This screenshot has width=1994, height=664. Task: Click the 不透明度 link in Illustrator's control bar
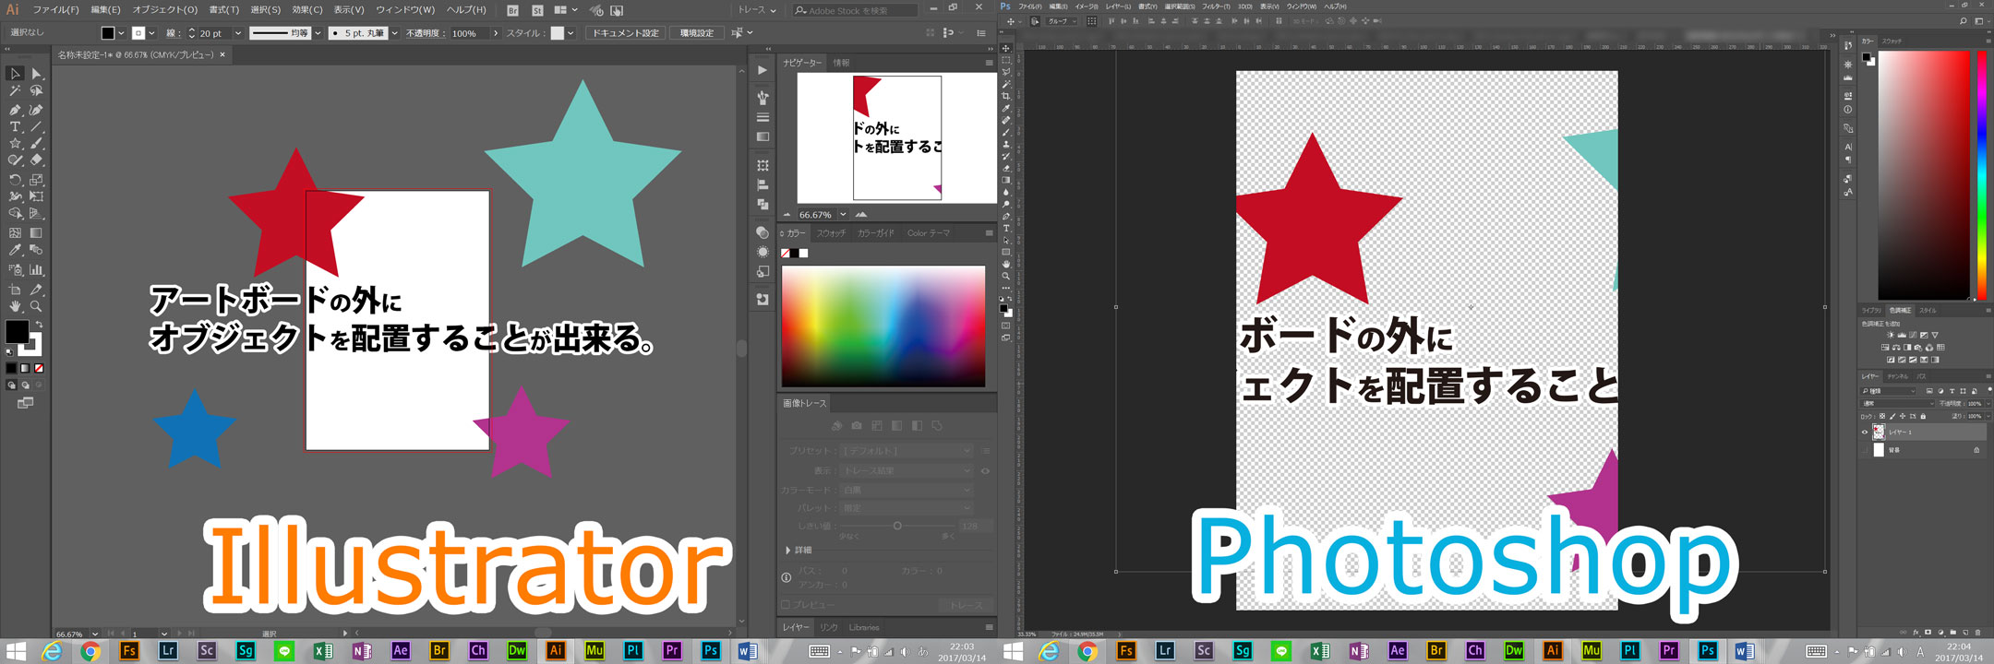[x=425, y=33]
